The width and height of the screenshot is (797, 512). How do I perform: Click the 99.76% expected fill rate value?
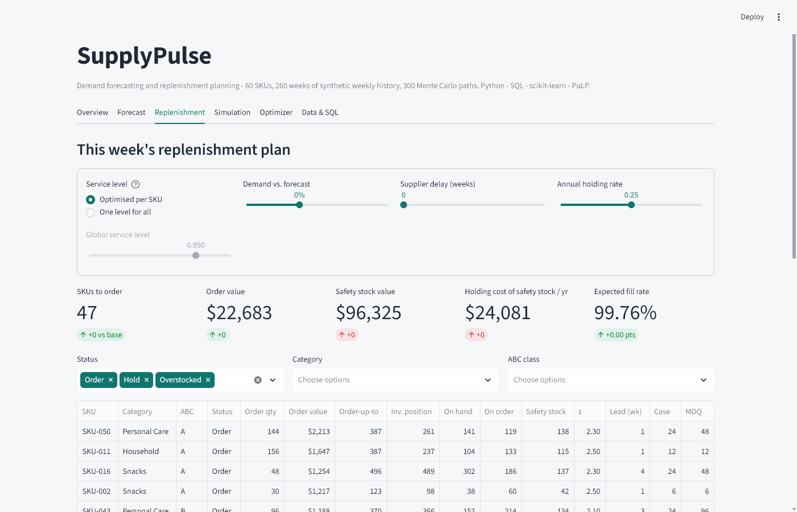pos(626,312)
